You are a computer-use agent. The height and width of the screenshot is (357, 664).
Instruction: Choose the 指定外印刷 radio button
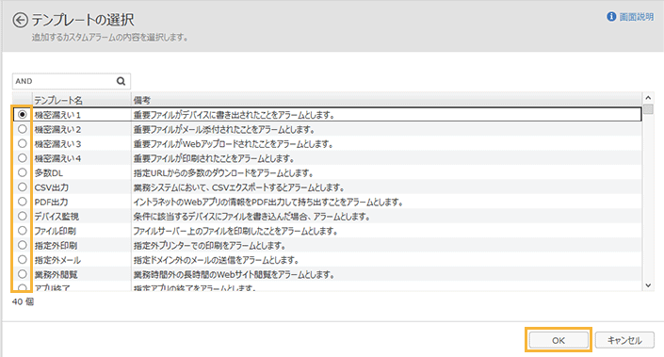click(23, 245)
